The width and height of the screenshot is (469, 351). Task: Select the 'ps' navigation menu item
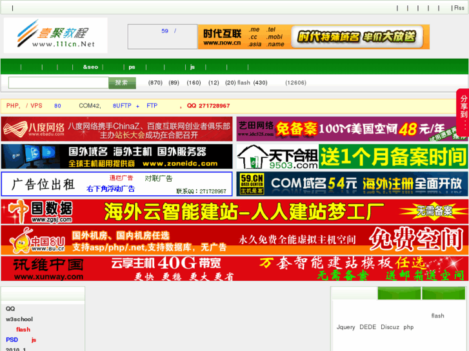tap(132, 67)
